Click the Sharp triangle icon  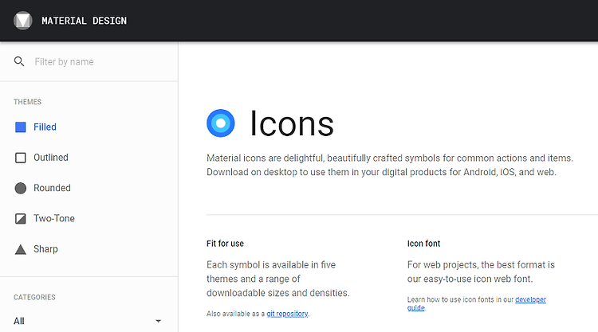(20, 249)
